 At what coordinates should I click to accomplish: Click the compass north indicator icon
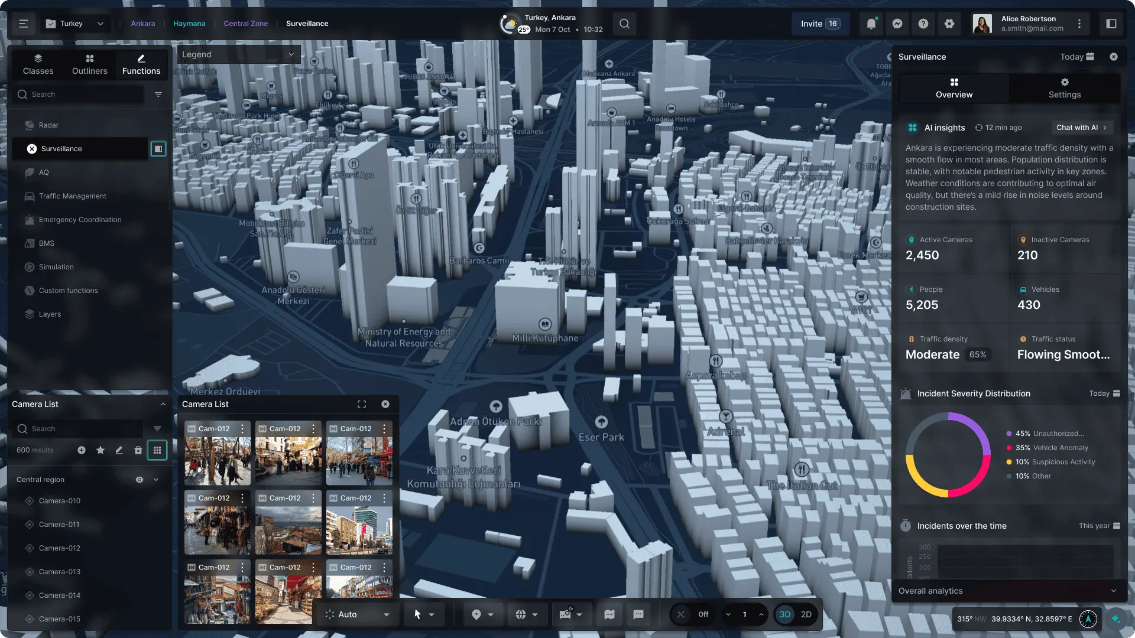click(1088, 619)
